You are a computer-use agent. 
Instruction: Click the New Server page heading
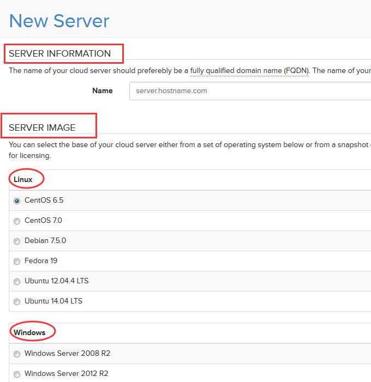tap(59, 21)
